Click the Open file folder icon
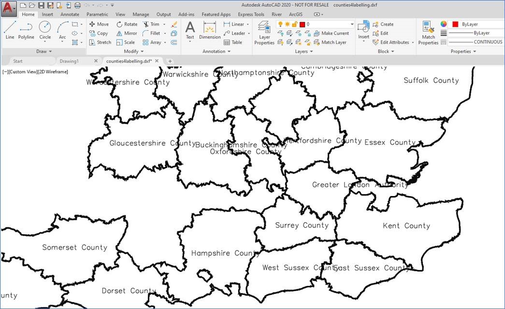The image size is (505, 309). coord(32,5)
